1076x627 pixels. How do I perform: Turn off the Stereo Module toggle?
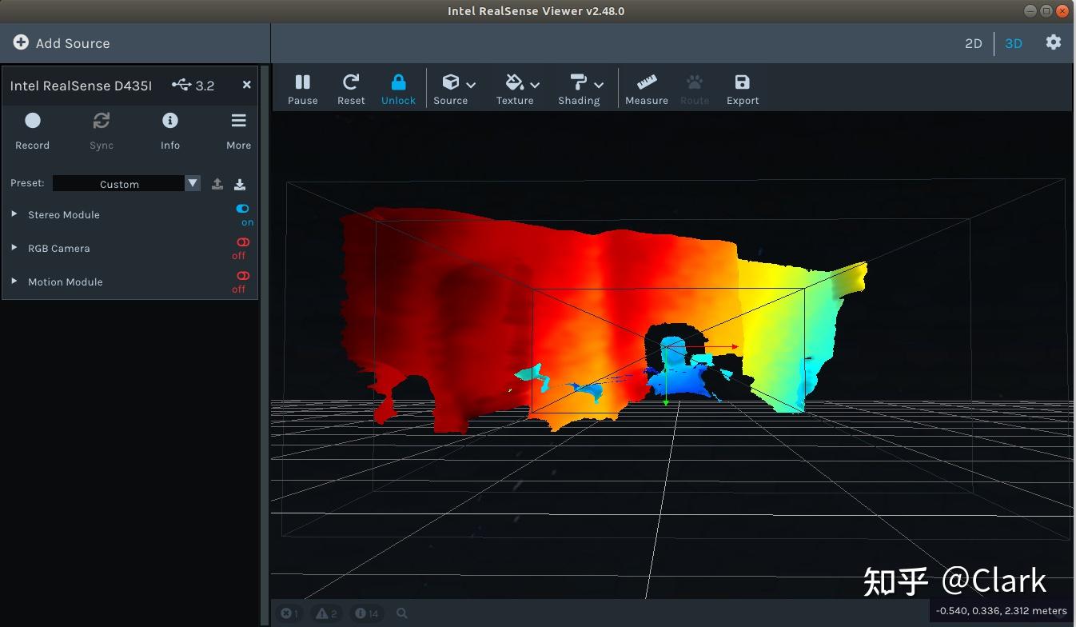(242, 209)
